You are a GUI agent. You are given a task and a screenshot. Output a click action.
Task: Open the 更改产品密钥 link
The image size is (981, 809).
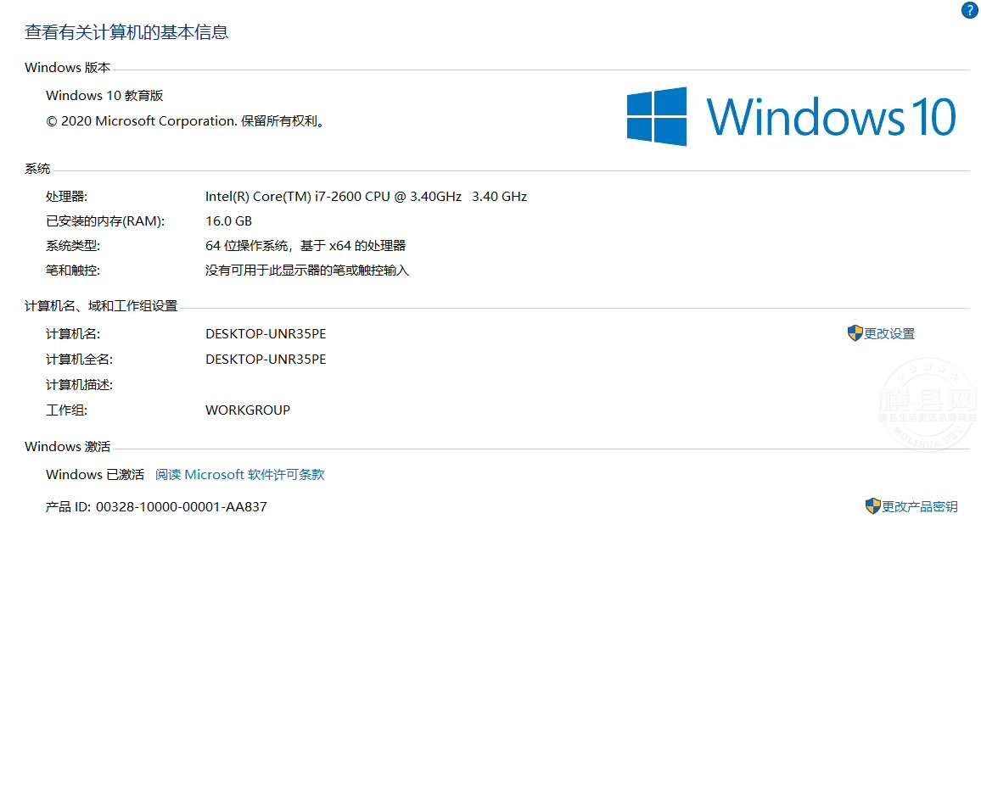920,506
